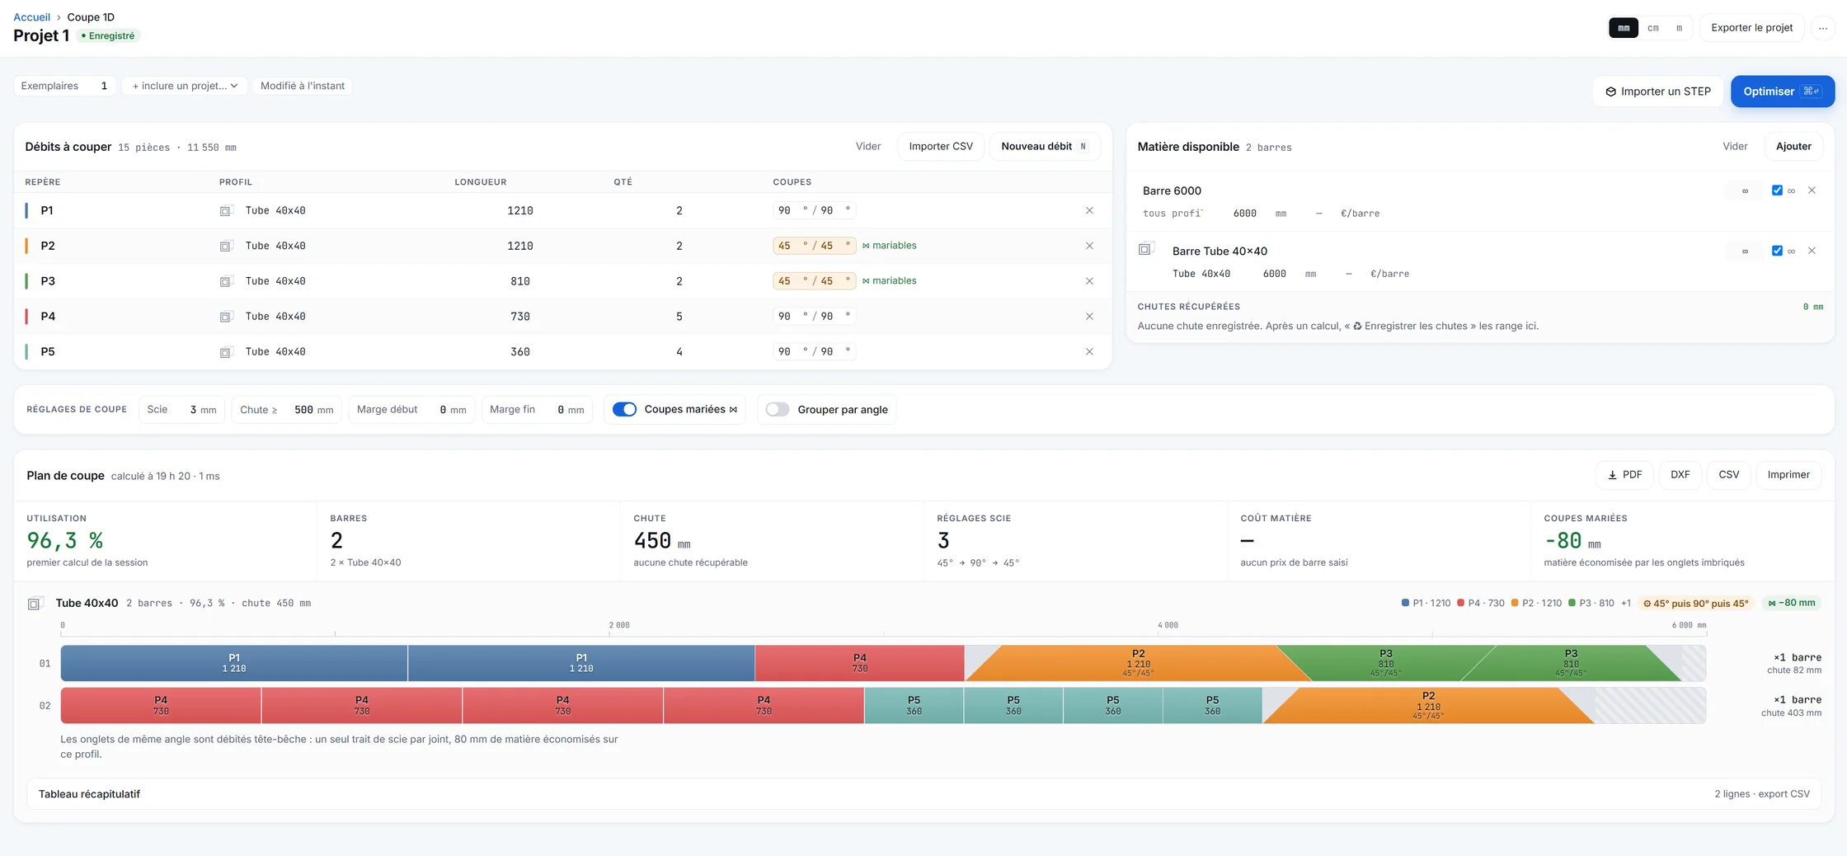Remove Barre 6000 with its X icon
Screen dimensions: 1847x856
pyautogui.click(x=1812, y=190)
